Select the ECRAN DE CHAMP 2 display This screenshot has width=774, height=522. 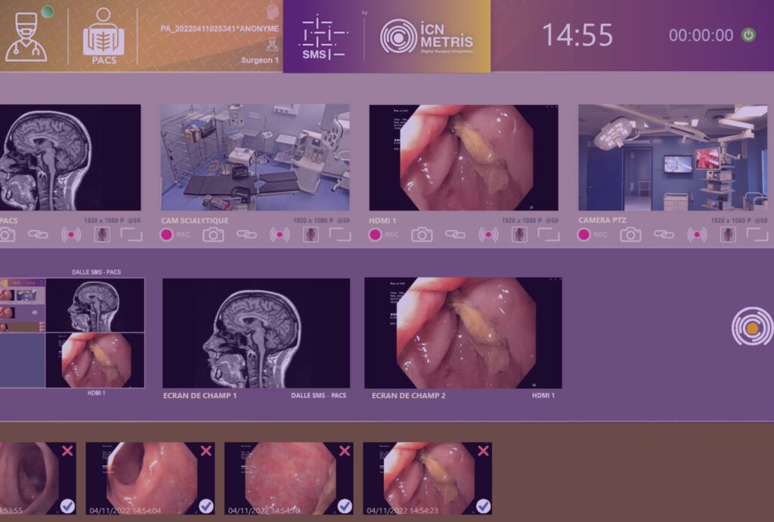click(463, 333)
